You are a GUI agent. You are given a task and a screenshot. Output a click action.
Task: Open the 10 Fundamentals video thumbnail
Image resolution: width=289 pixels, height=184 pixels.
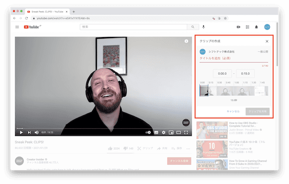click(212, 149)
